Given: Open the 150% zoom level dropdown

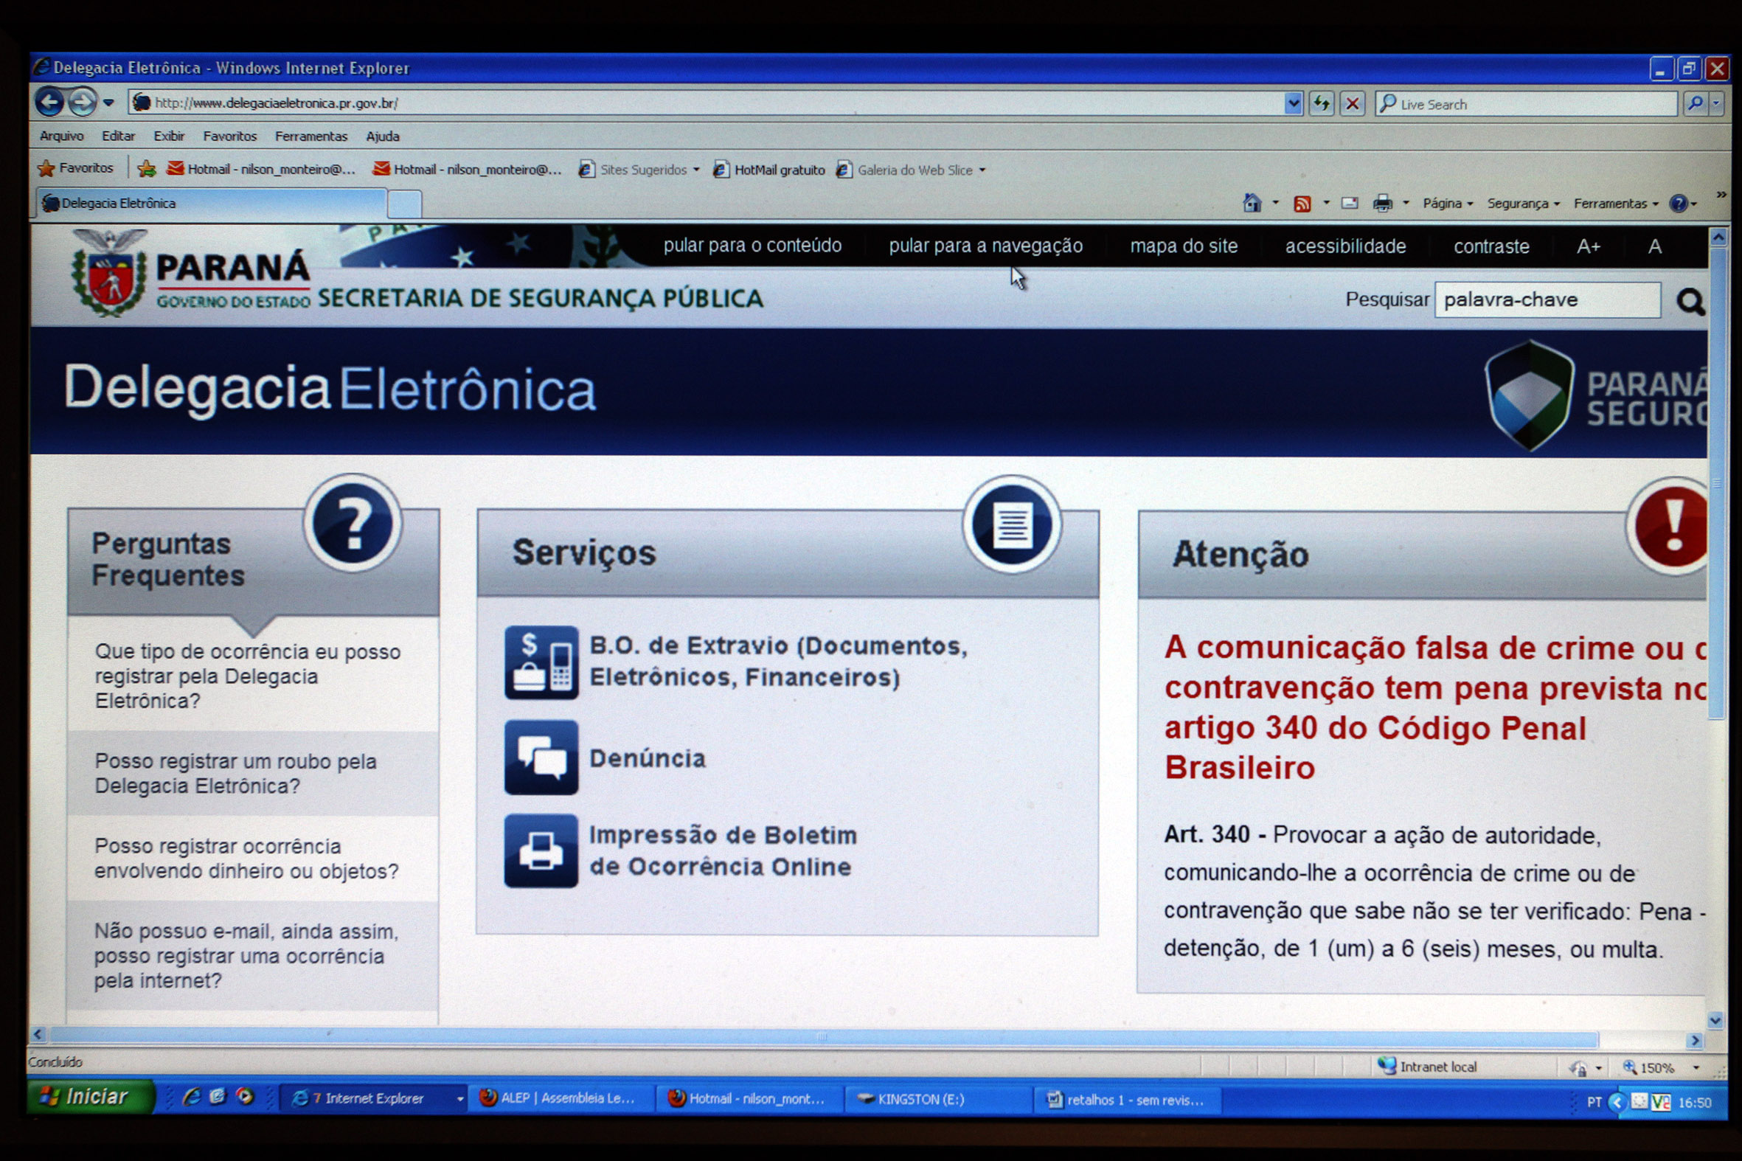Looking at the screenshot, I should point(1696,1067).
